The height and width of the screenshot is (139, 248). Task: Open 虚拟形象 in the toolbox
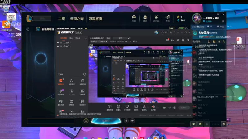click(x=61, y=103)
